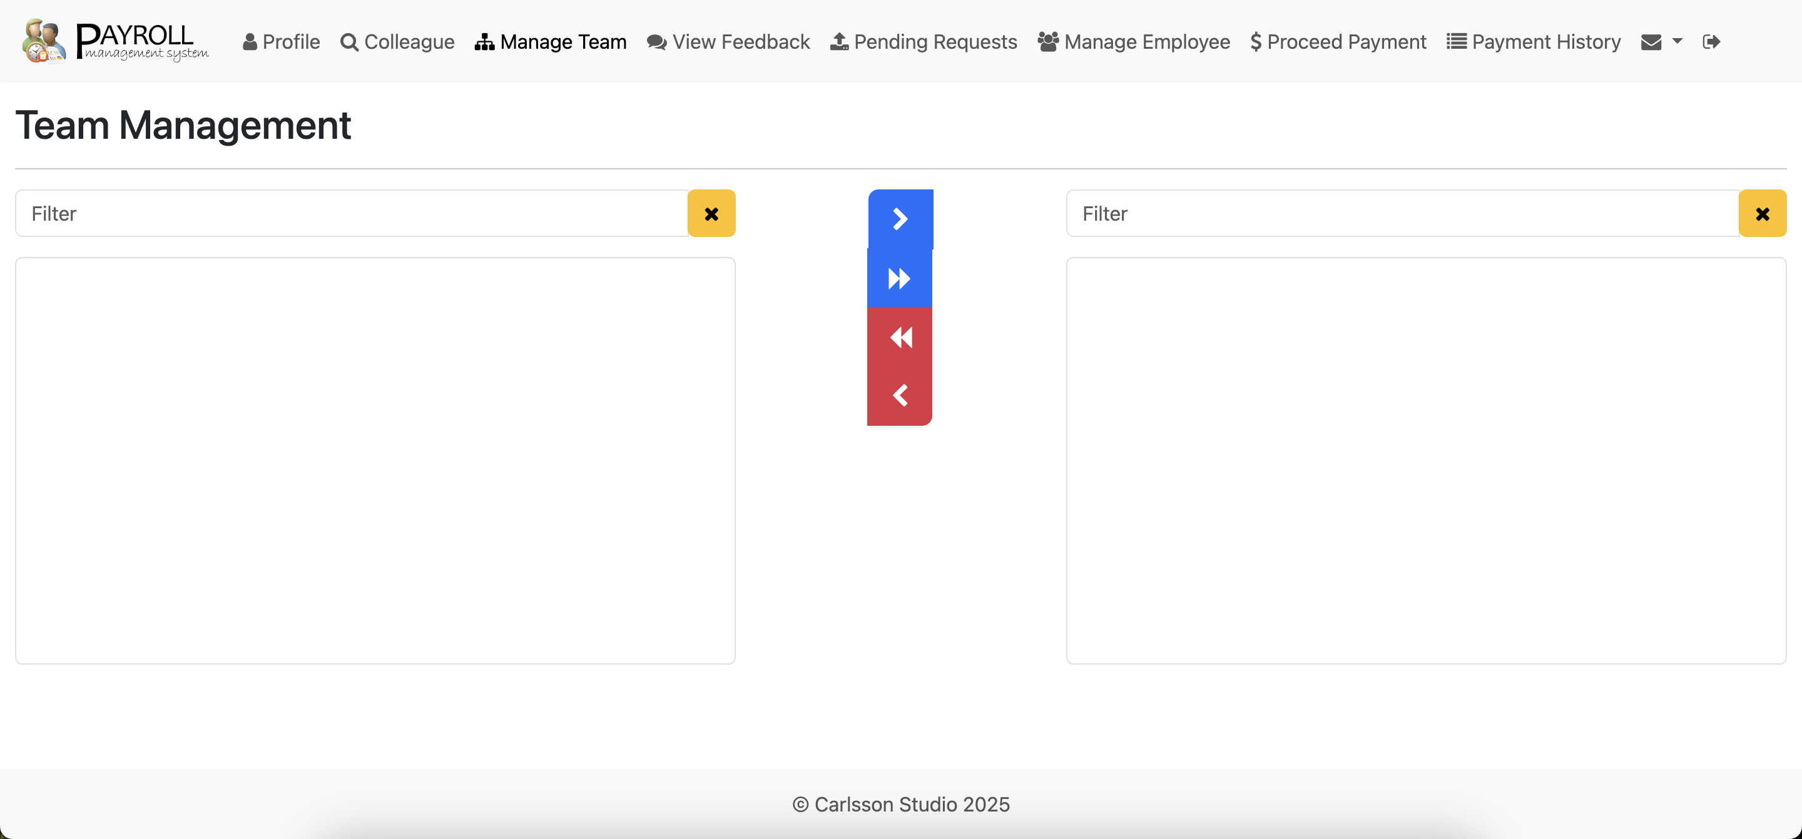Viewport: 1802px width, 839px height.
Task: Click the move-all-right double arrow button
Action: tap(900, 278)
